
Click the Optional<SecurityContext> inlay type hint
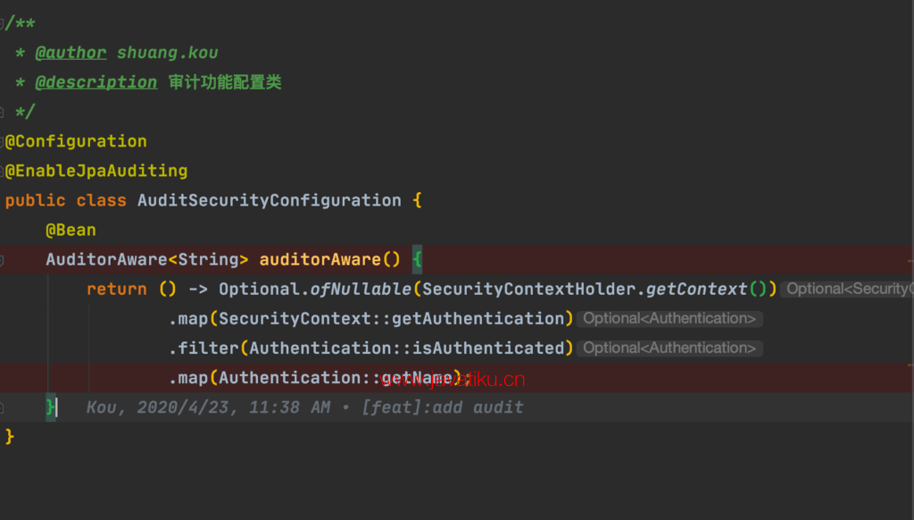(x=848, y=289)
